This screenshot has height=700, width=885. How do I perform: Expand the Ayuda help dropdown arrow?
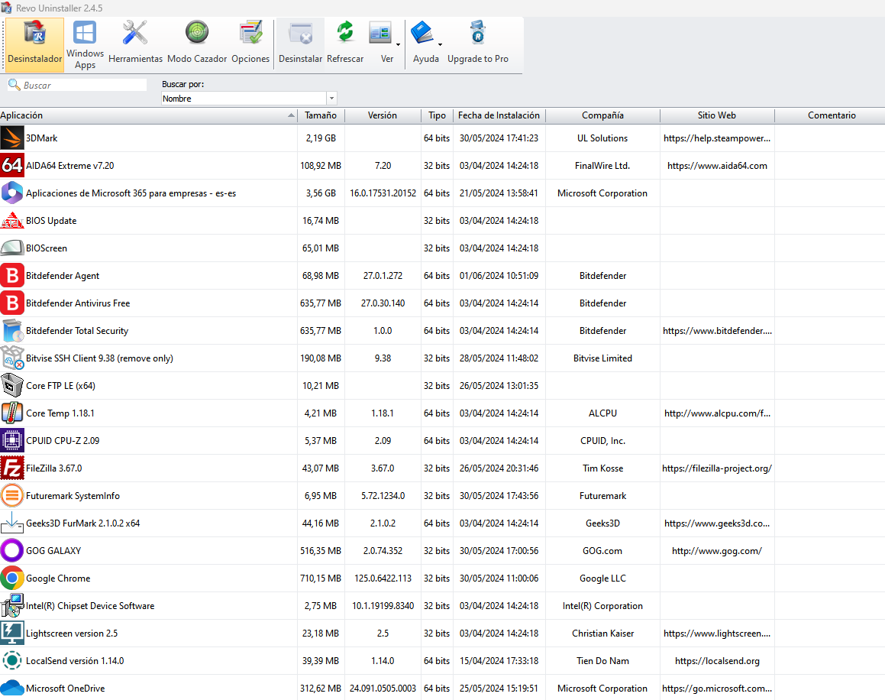pos(440,44)
